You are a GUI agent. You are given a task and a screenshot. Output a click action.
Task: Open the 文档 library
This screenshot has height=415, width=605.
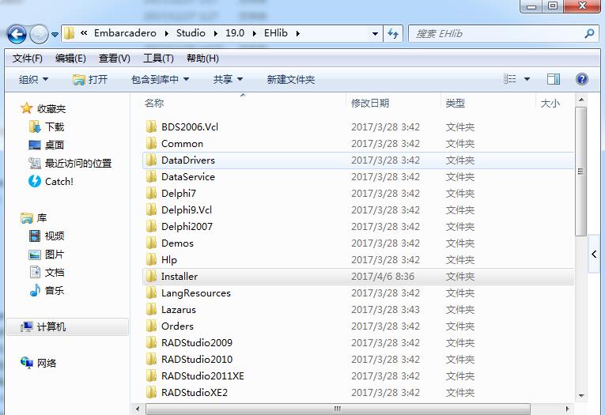(47, 272)
